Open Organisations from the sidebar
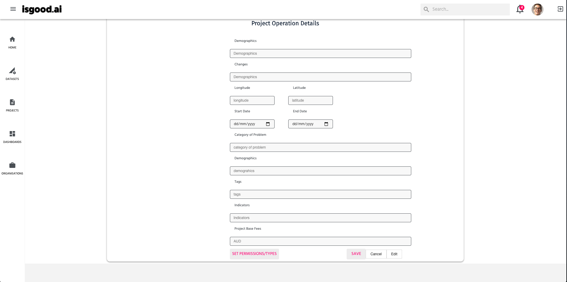567x282 pixels. pos(12,168)
